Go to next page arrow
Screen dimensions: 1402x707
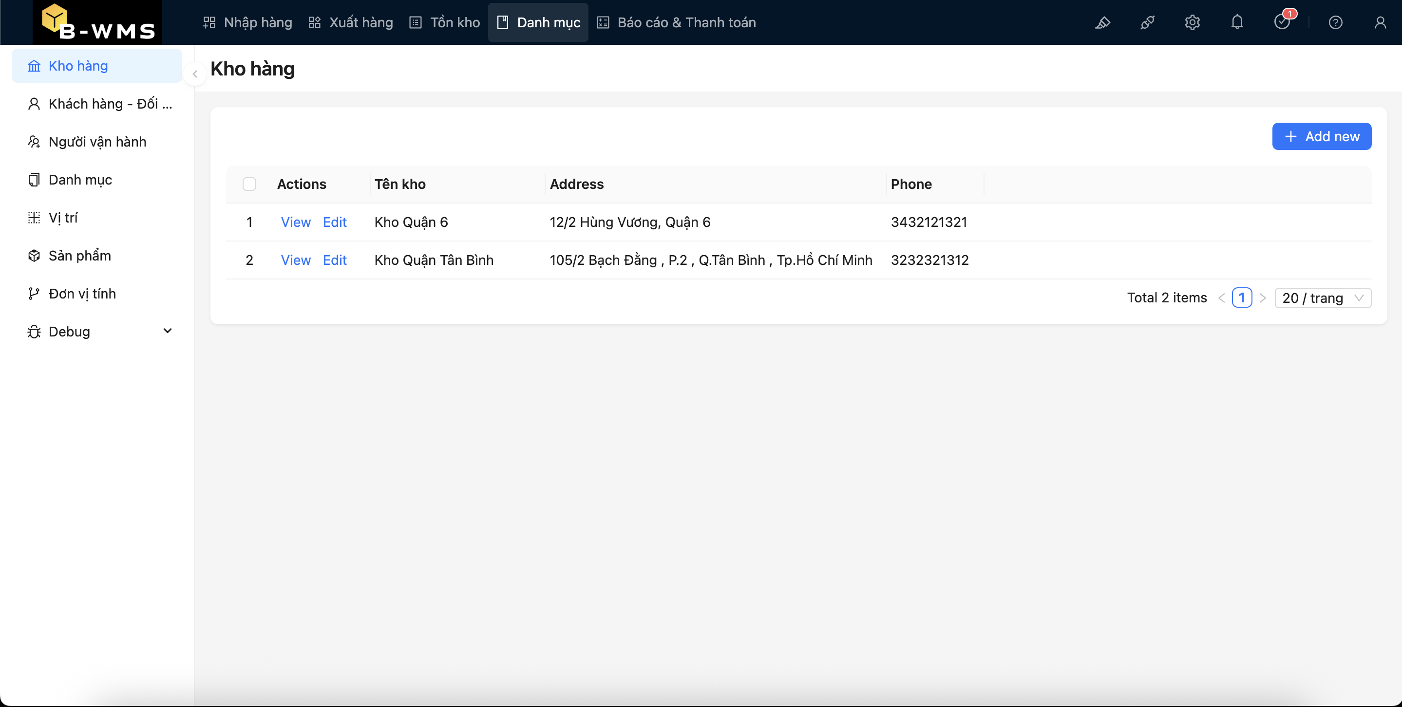tap(1263, 298)
